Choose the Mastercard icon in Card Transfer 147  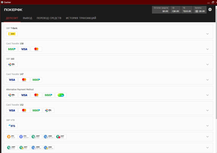[24, 80]
